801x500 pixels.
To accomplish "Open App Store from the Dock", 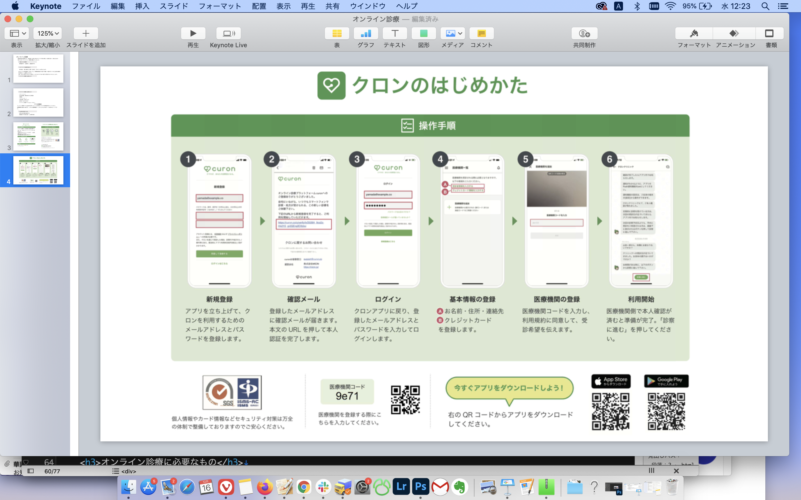I will [x=148, y=487].
